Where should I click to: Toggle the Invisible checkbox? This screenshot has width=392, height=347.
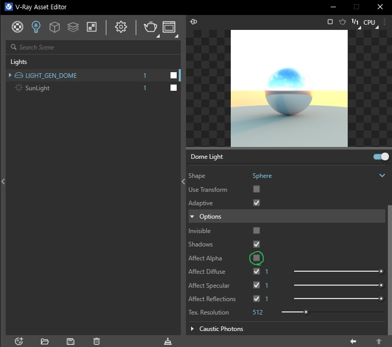[257, 230]
